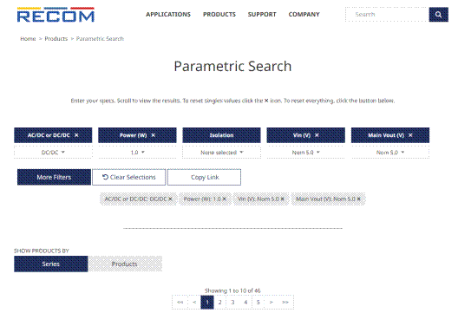Switch product view to Products

[125, 264]
